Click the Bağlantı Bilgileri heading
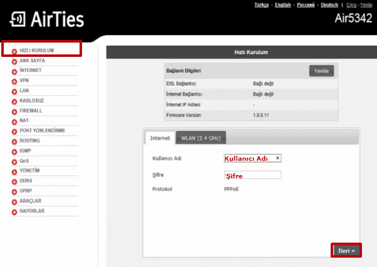 (x=183, y=71)
